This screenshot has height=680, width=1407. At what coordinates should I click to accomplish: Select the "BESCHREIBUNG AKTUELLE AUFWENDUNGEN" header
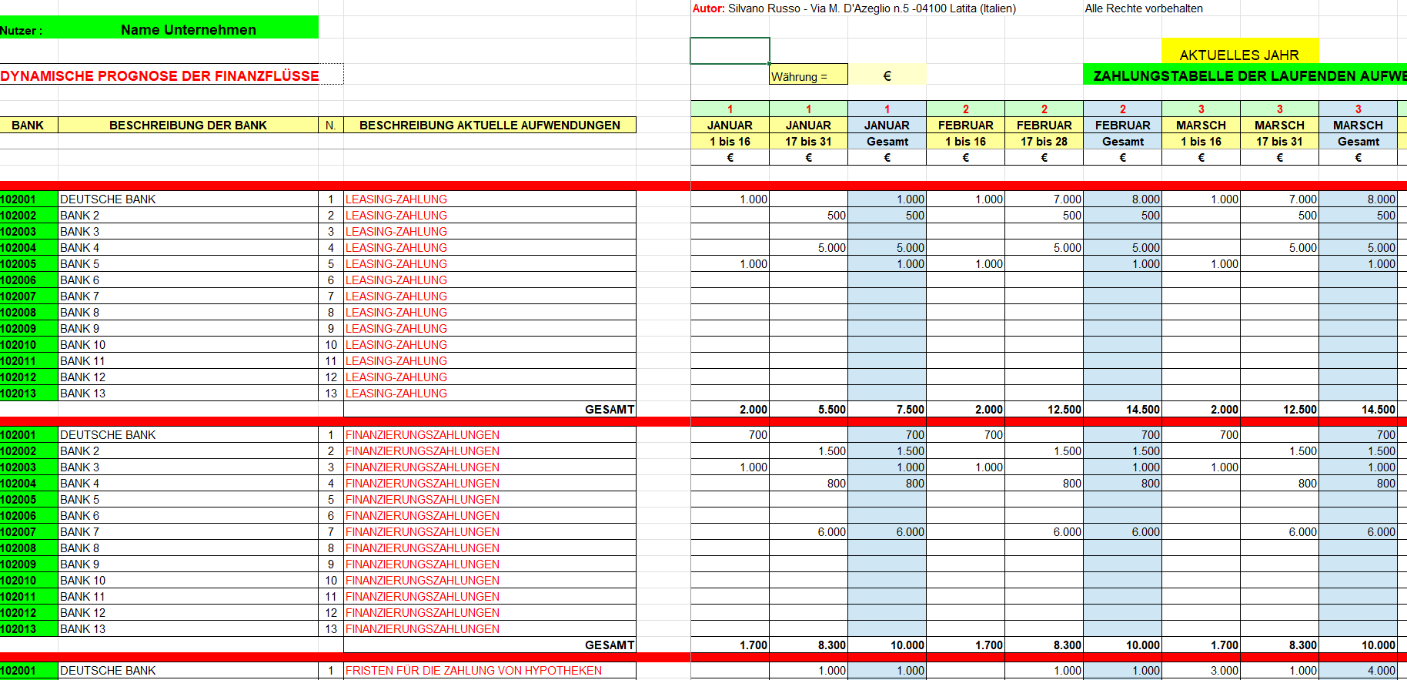click(x=490, y=125)
